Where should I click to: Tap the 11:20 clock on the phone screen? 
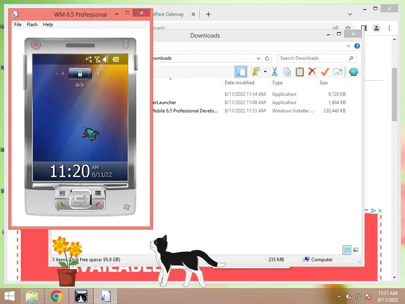[x=70, y=171]
